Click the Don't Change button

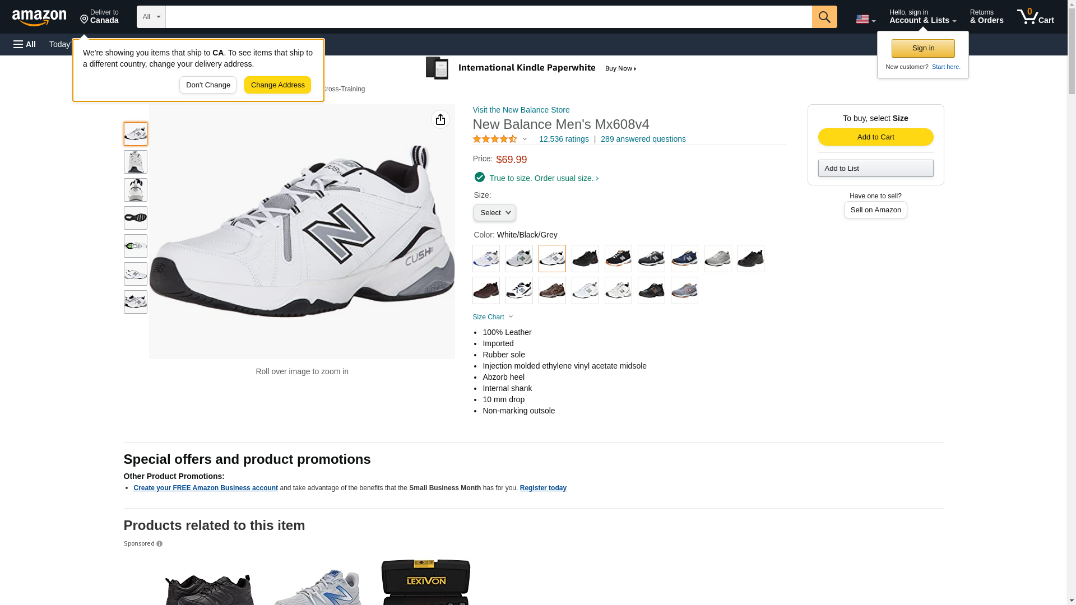pyautogui.click(x=208, y=85)
